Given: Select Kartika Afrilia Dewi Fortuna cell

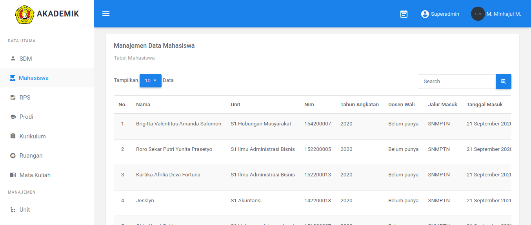Looking at the screenshot, I should 168,174.
